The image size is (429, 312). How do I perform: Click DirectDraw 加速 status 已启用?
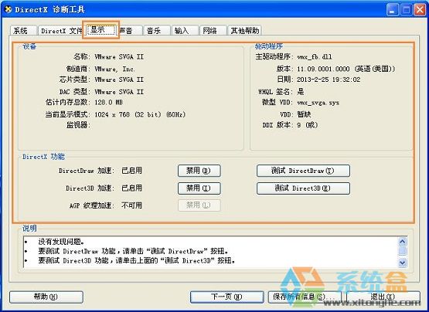point(131,171)
